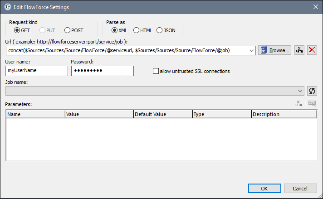Open the Job name dropdown
This screenshot has width=323, height=199.
point(300,91)
